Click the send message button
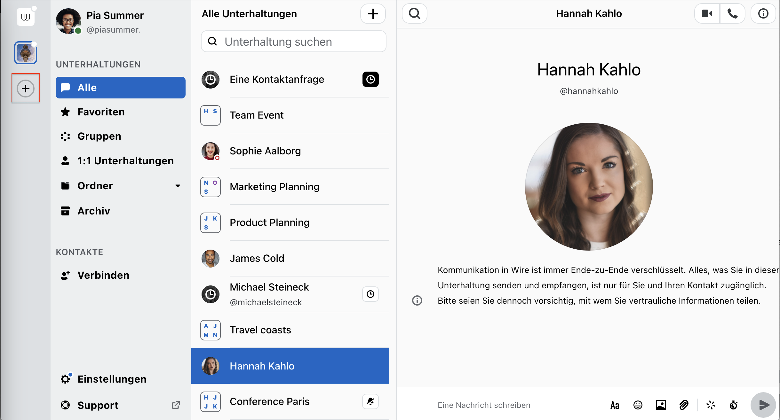Viewport: 780px width, 420px height. (763, 405)
